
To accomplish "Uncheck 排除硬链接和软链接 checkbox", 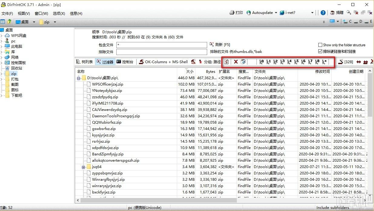I will pyautogui.click(x=320, y=51).
